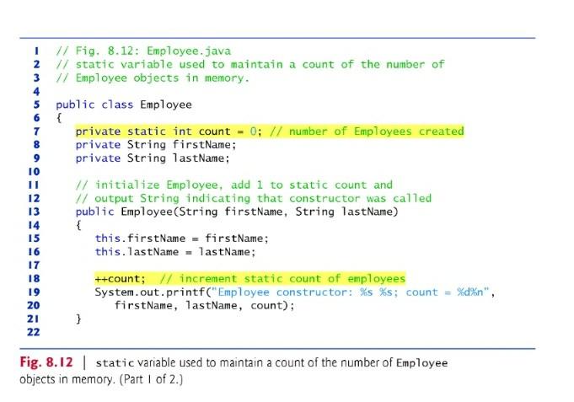The image size is (574, 402).
Task: Click the red 'Fig. 8.12' caption label
Action: coord(46,362)
